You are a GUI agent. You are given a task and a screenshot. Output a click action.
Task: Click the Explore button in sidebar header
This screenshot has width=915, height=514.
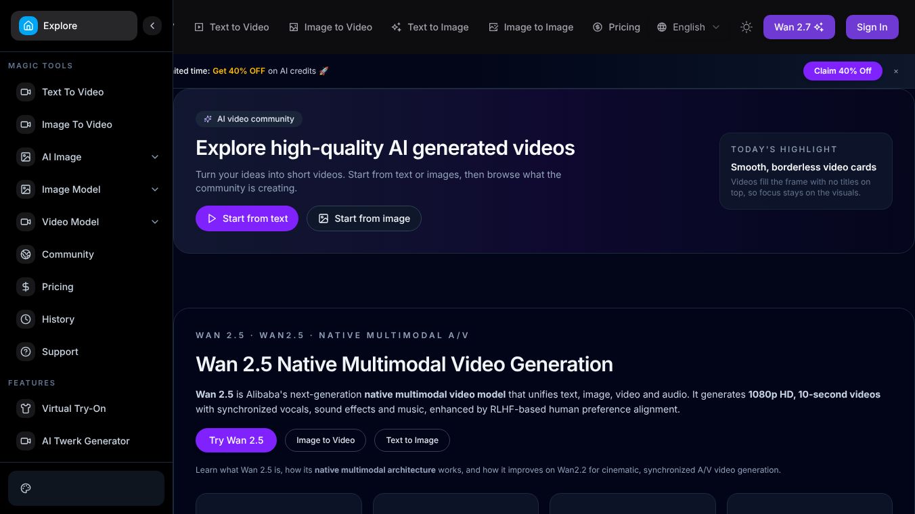coord(74,26)
